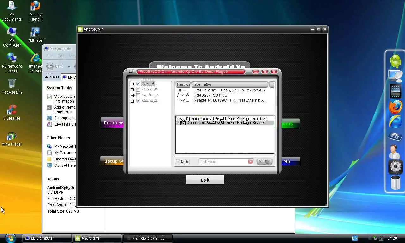
Task: Launch the CCleaner desktop shortcut
Action: (x=12, y=113)
